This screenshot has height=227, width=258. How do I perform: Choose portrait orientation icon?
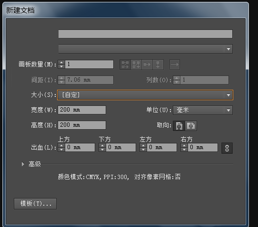179,126
